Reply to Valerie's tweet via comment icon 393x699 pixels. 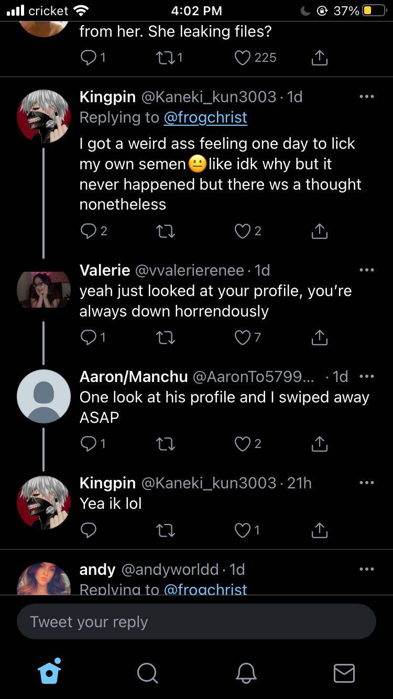(89, 338)
